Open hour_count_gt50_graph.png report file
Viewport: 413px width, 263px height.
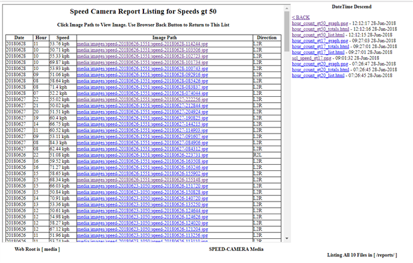click(320, 23)
